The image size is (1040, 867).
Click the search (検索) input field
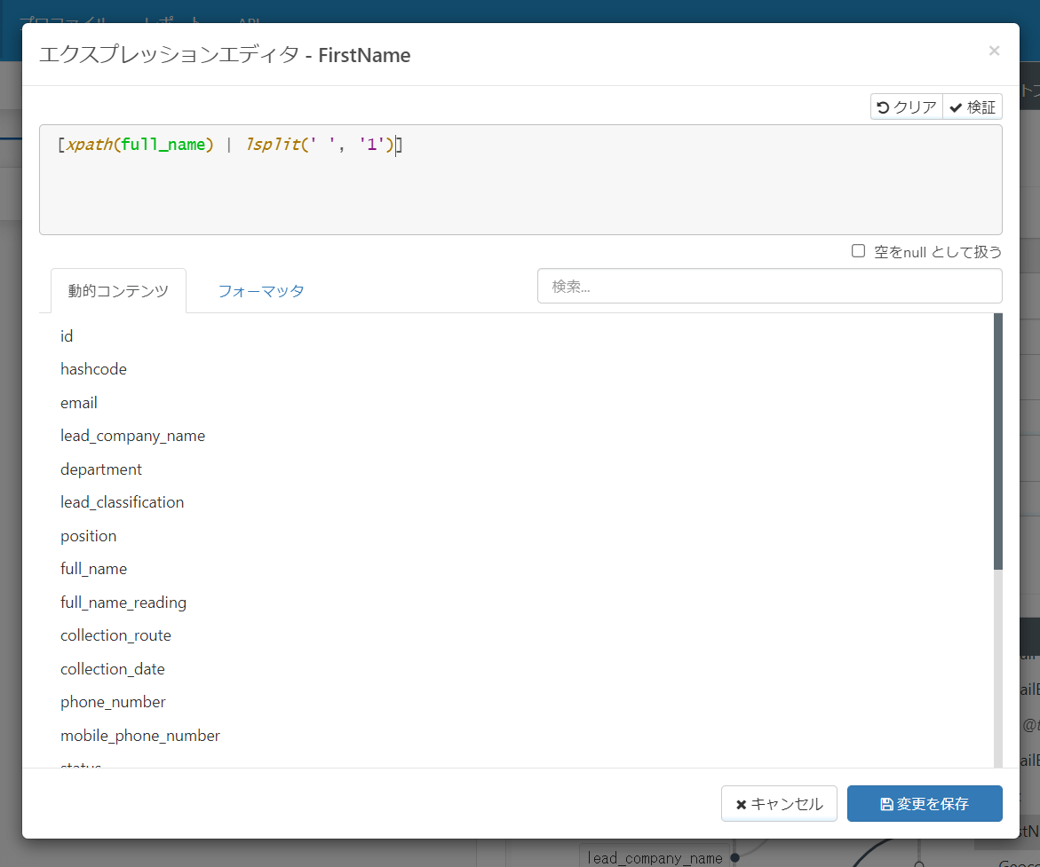pos(769,287)
